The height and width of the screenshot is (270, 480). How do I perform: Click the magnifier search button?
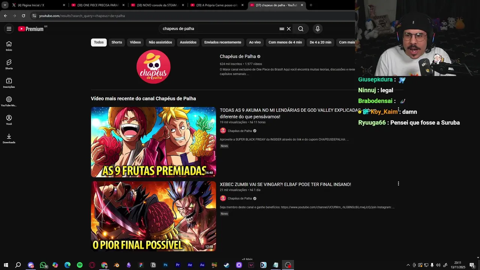(301, 29)
